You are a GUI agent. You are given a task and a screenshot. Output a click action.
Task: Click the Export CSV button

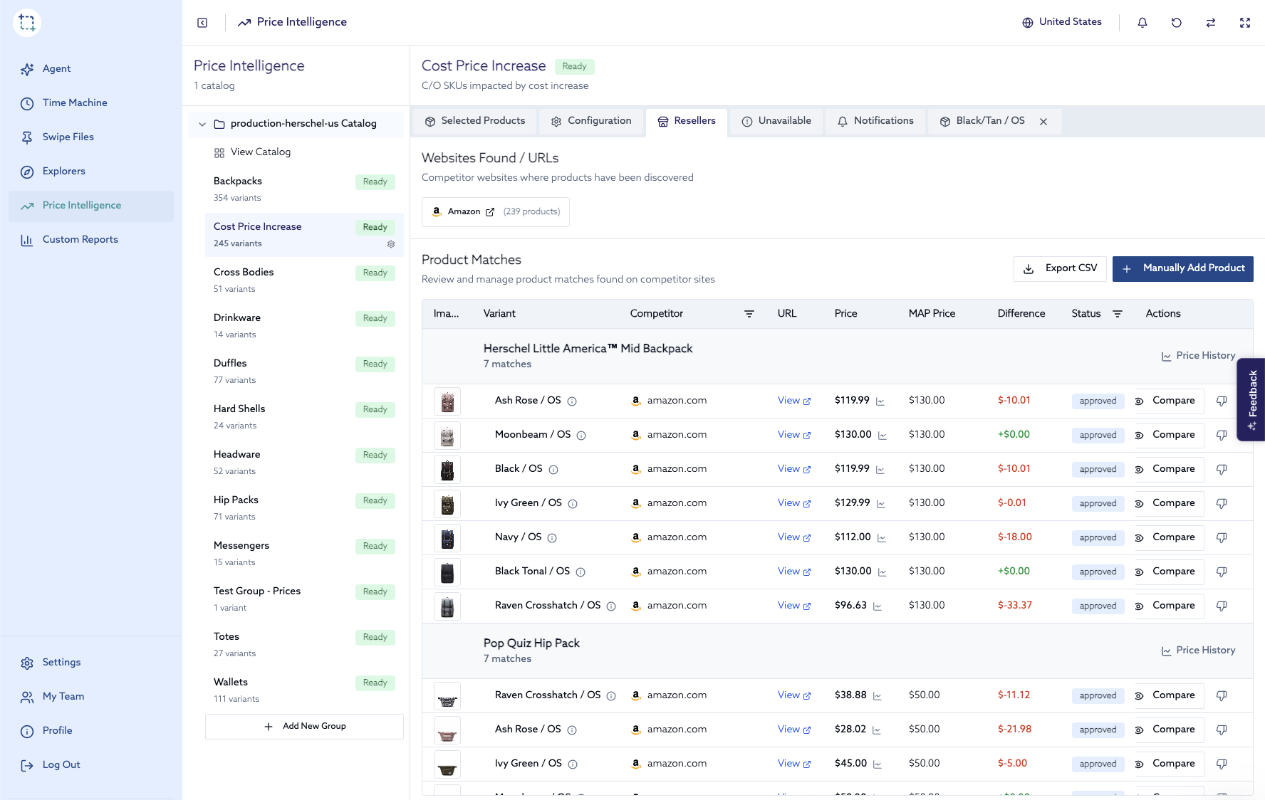[x=1060, y=268]
